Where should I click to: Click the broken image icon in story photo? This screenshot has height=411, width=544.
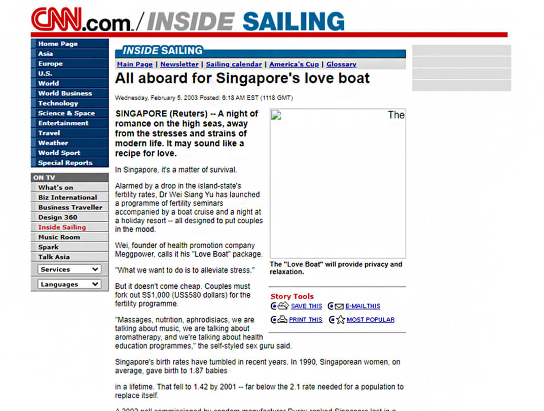tap(276, 115)
